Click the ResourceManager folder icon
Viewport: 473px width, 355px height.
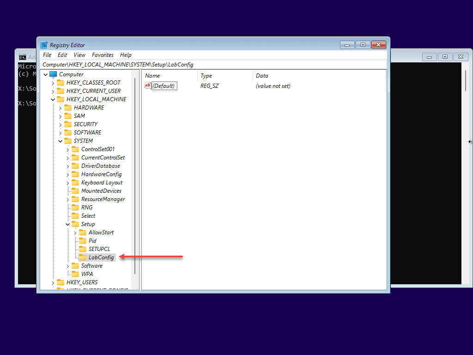tap(75, 199)
